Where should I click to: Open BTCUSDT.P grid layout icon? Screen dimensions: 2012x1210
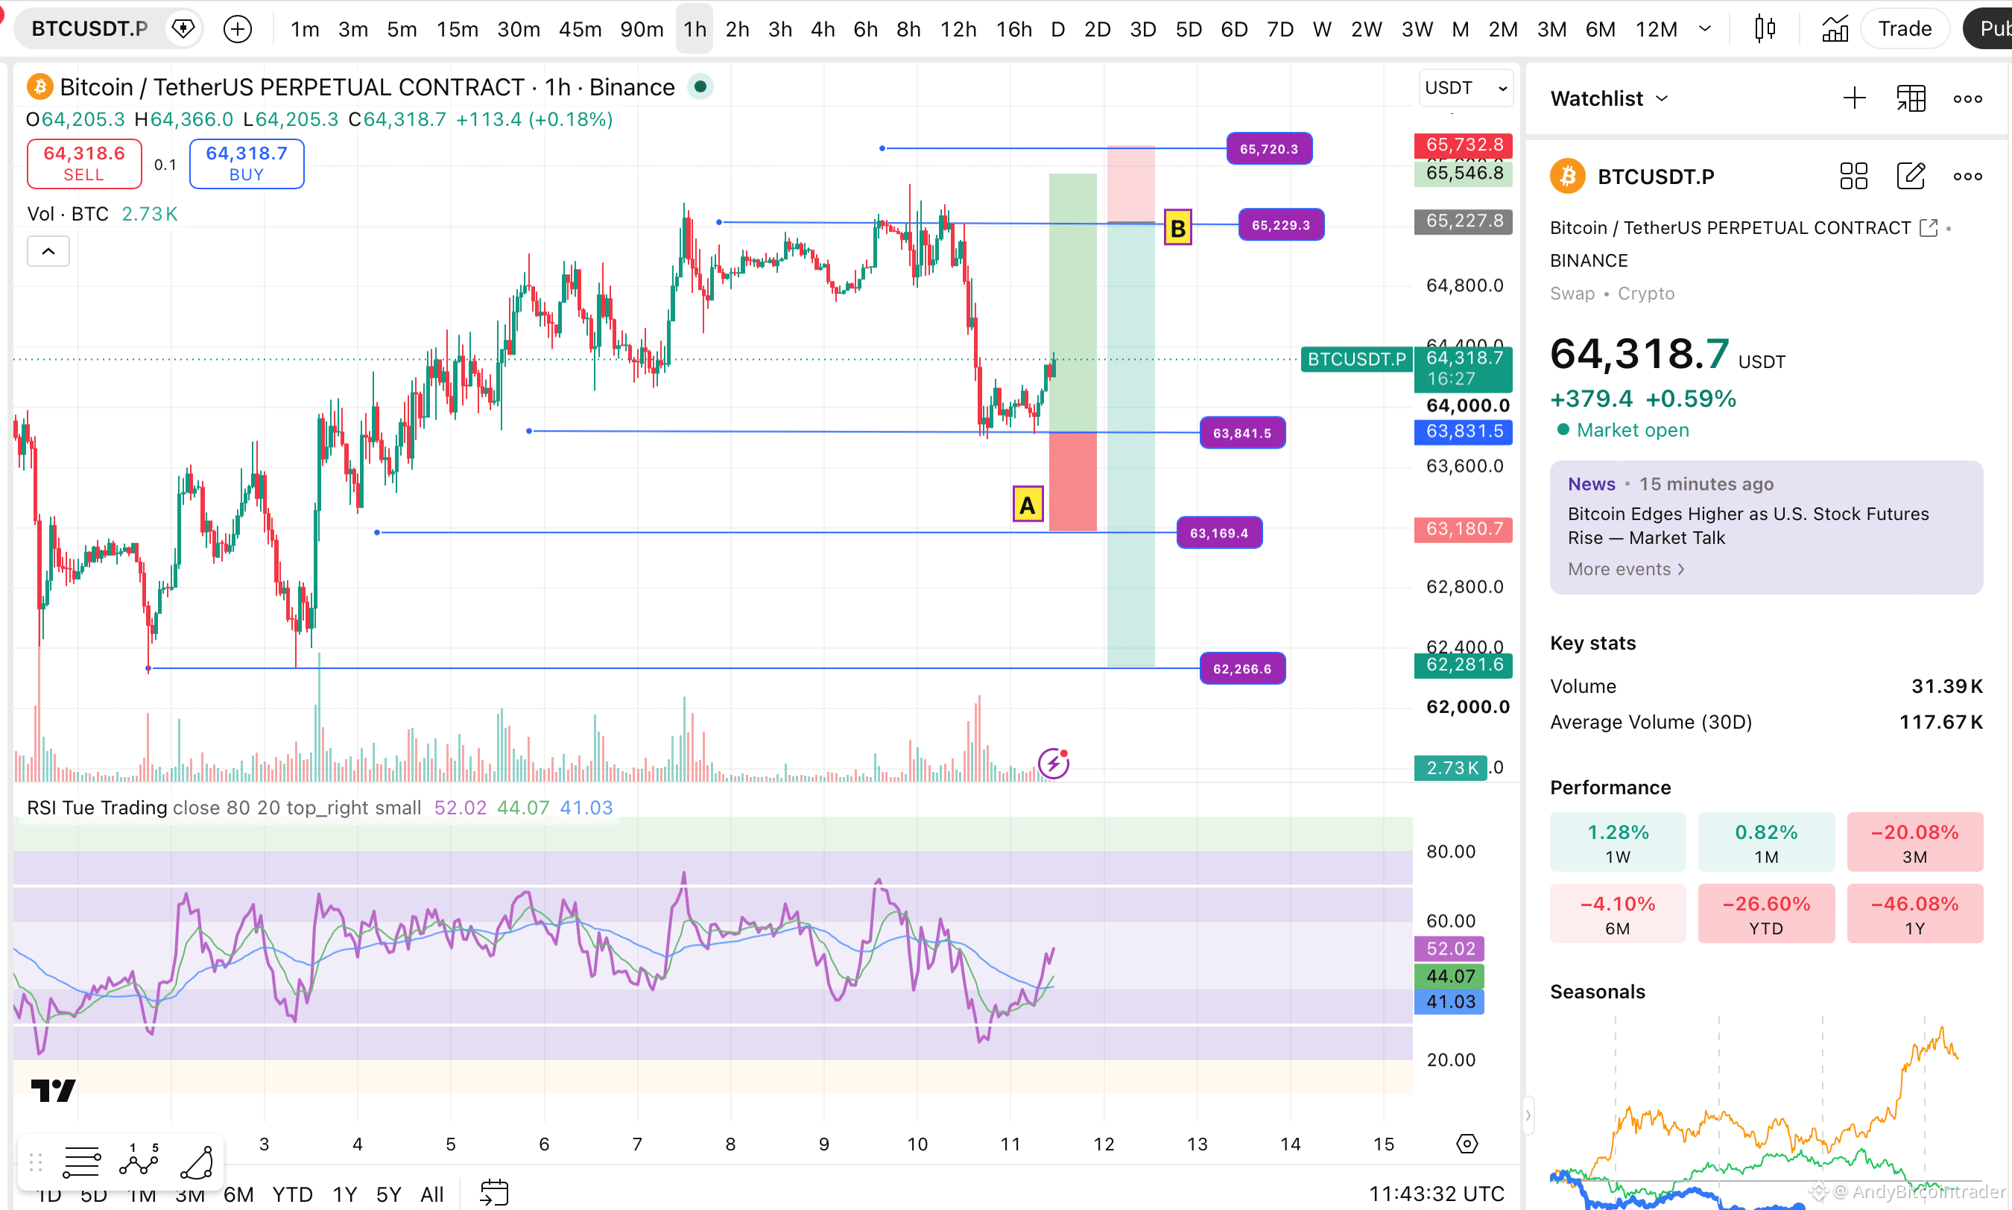point(1854,176)
